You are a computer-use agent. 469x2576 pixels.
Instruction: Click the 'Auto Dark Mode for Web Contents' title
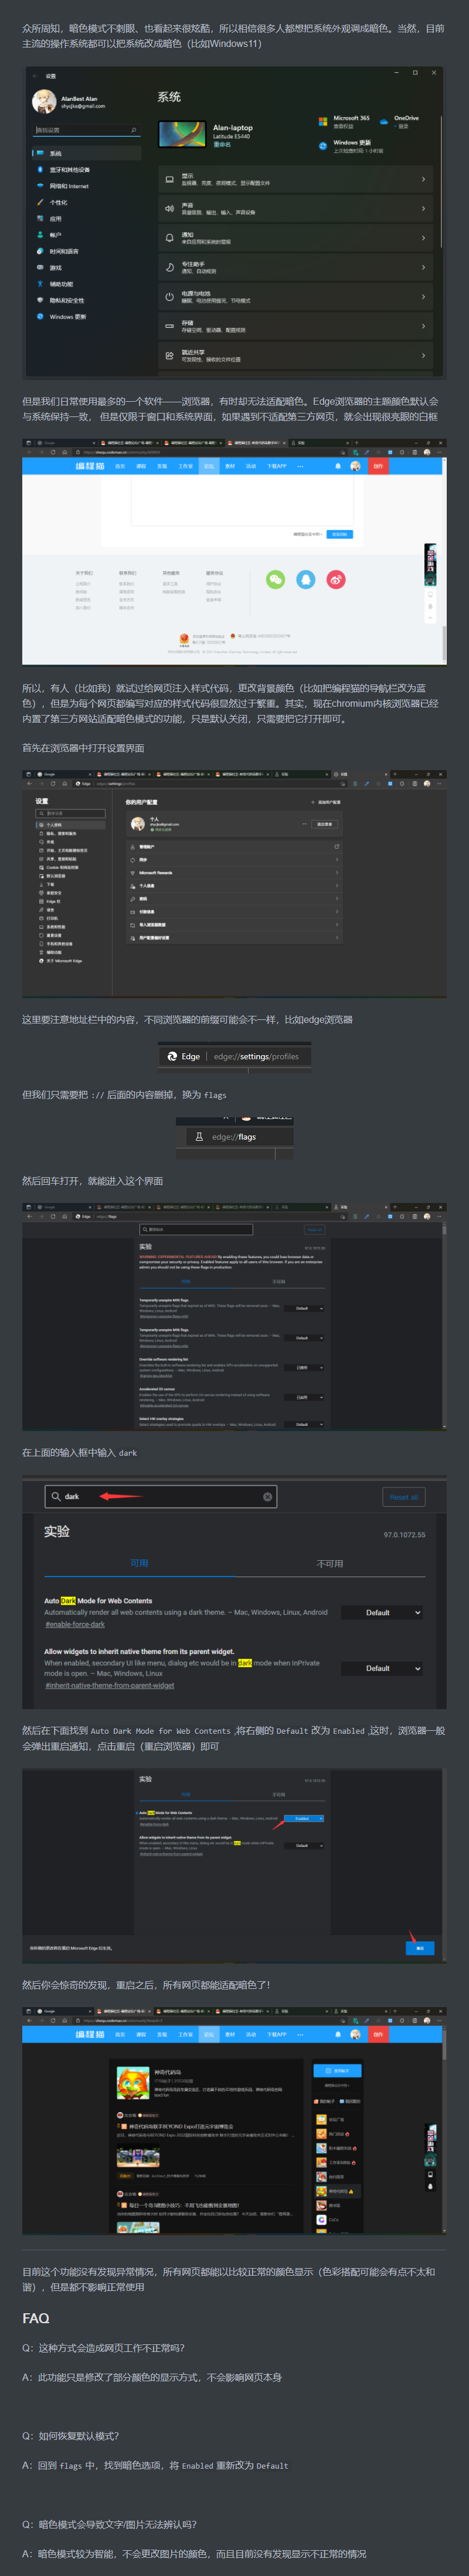pyautogui.click(x=98, y=1601)
